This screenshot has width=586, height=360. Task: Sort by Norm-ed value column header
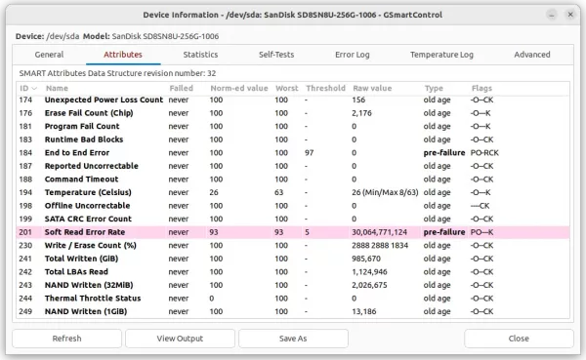pos(239,89)
